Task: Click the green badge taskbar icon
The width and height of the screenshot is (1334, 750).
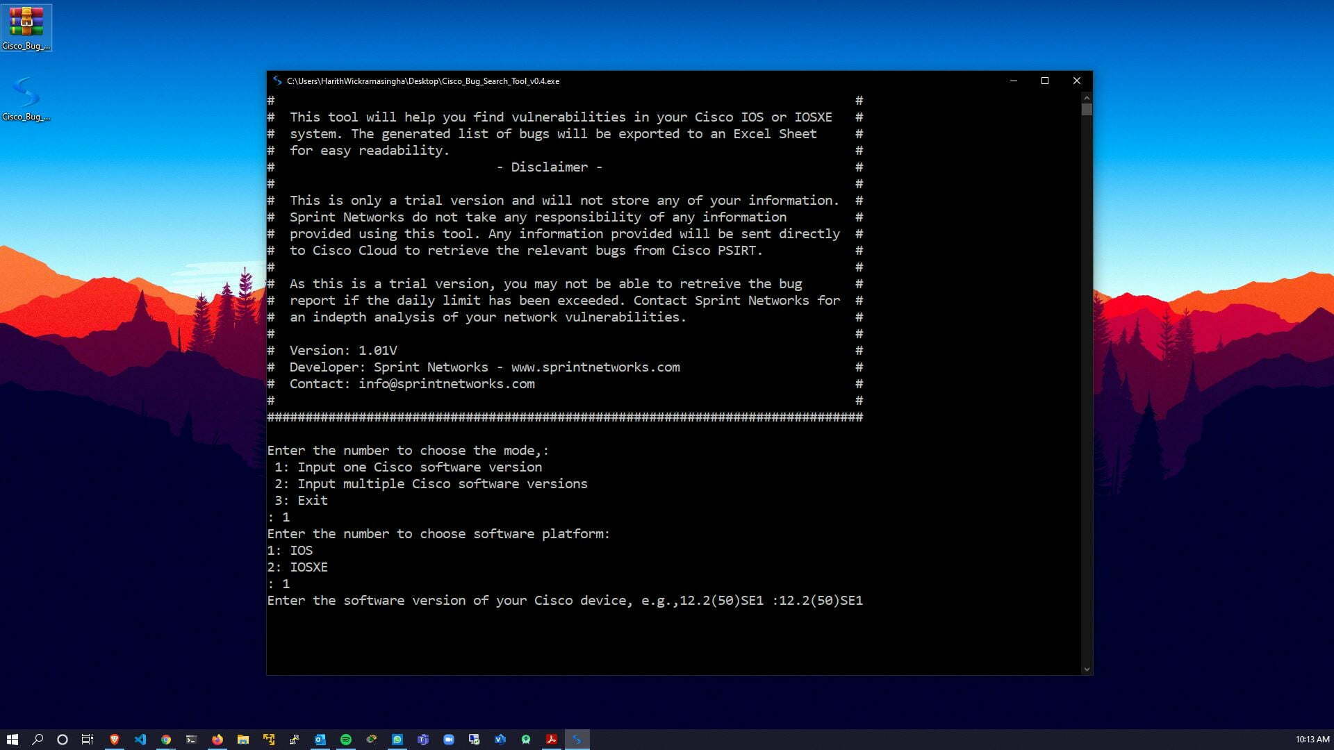Action: click(525, 740)
